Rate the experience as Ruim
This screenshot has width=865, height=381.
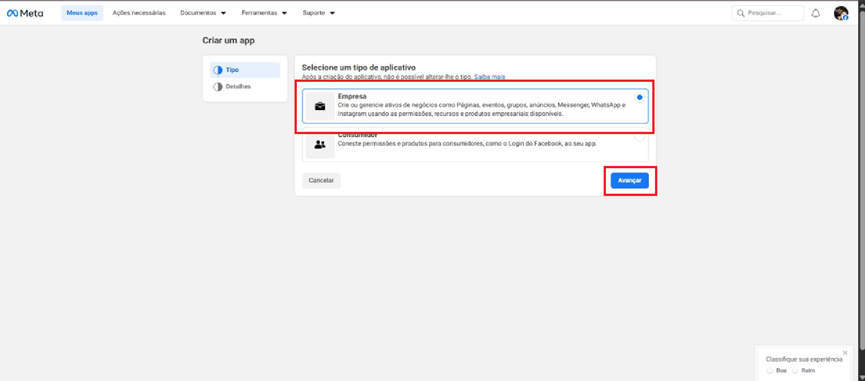point(795,371)
